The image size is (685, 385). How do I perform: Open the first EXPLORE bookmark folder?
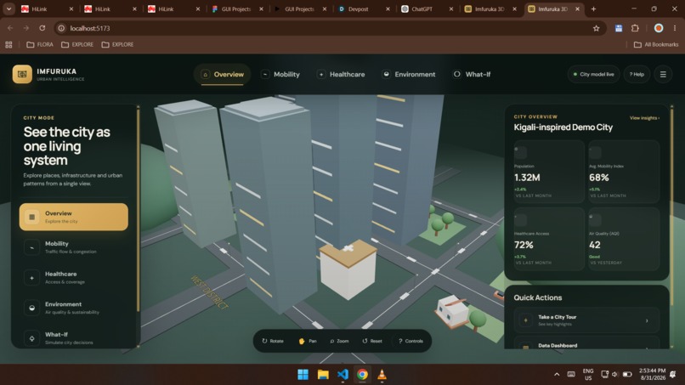[77, 44]
